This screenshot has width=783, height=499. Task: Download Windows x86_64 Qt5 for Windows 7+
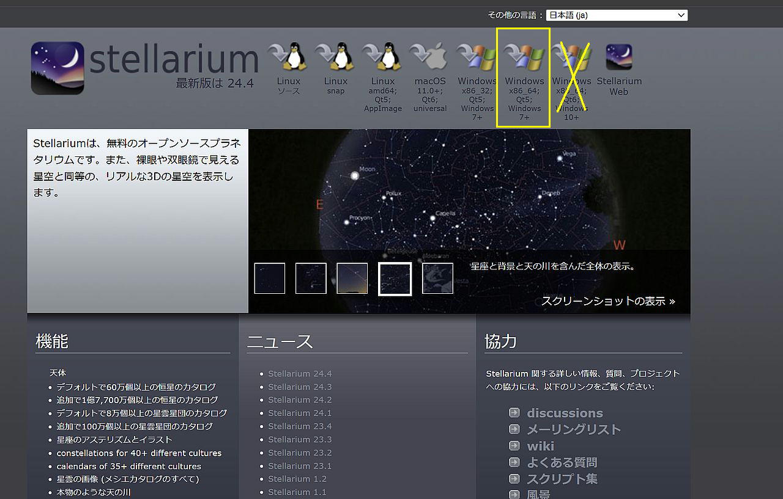tap(524, 58)
